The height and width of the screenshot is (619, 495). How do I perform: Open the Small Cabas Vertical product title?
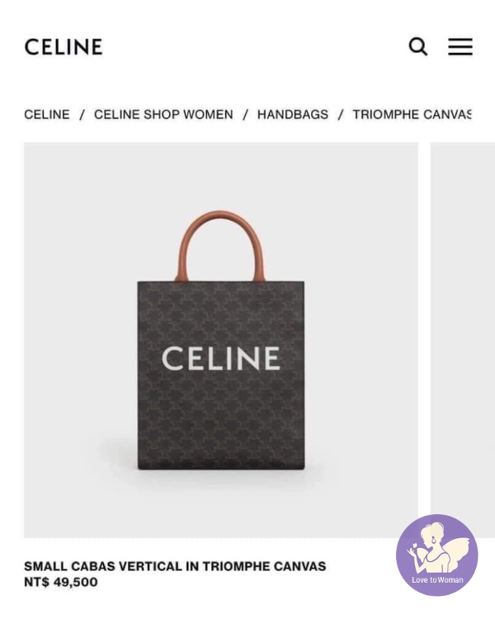click(175, 566)
